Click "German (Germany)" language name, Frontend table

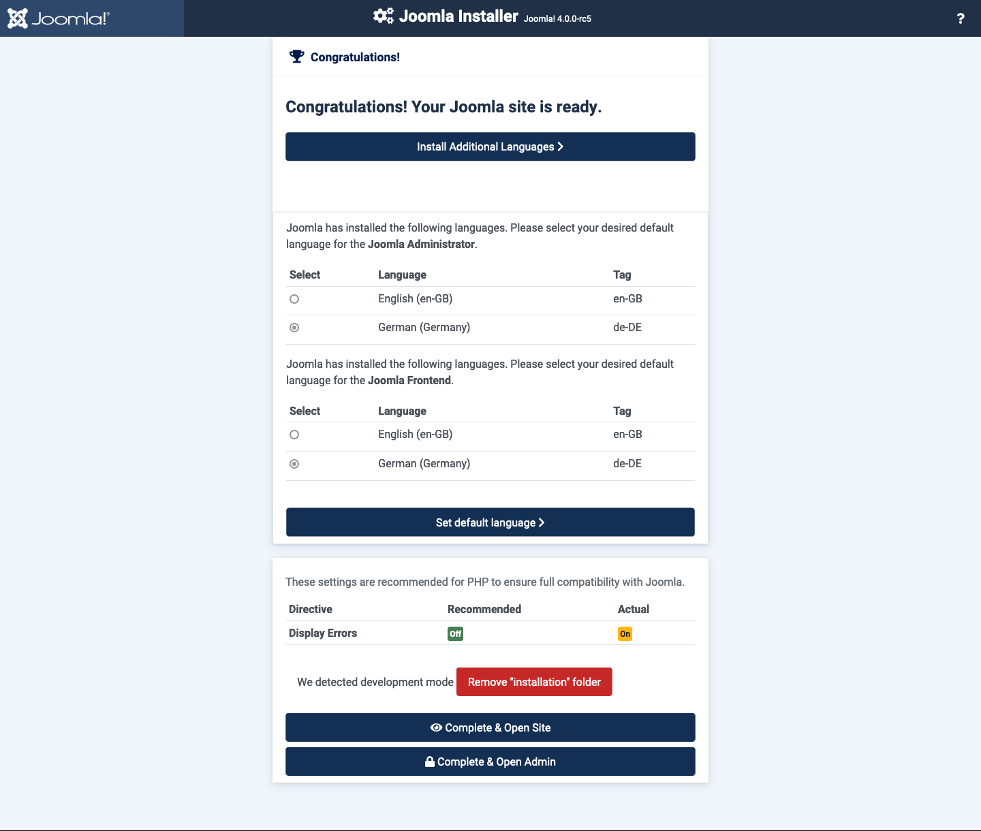pyautogui.click(x=424, y=463)
